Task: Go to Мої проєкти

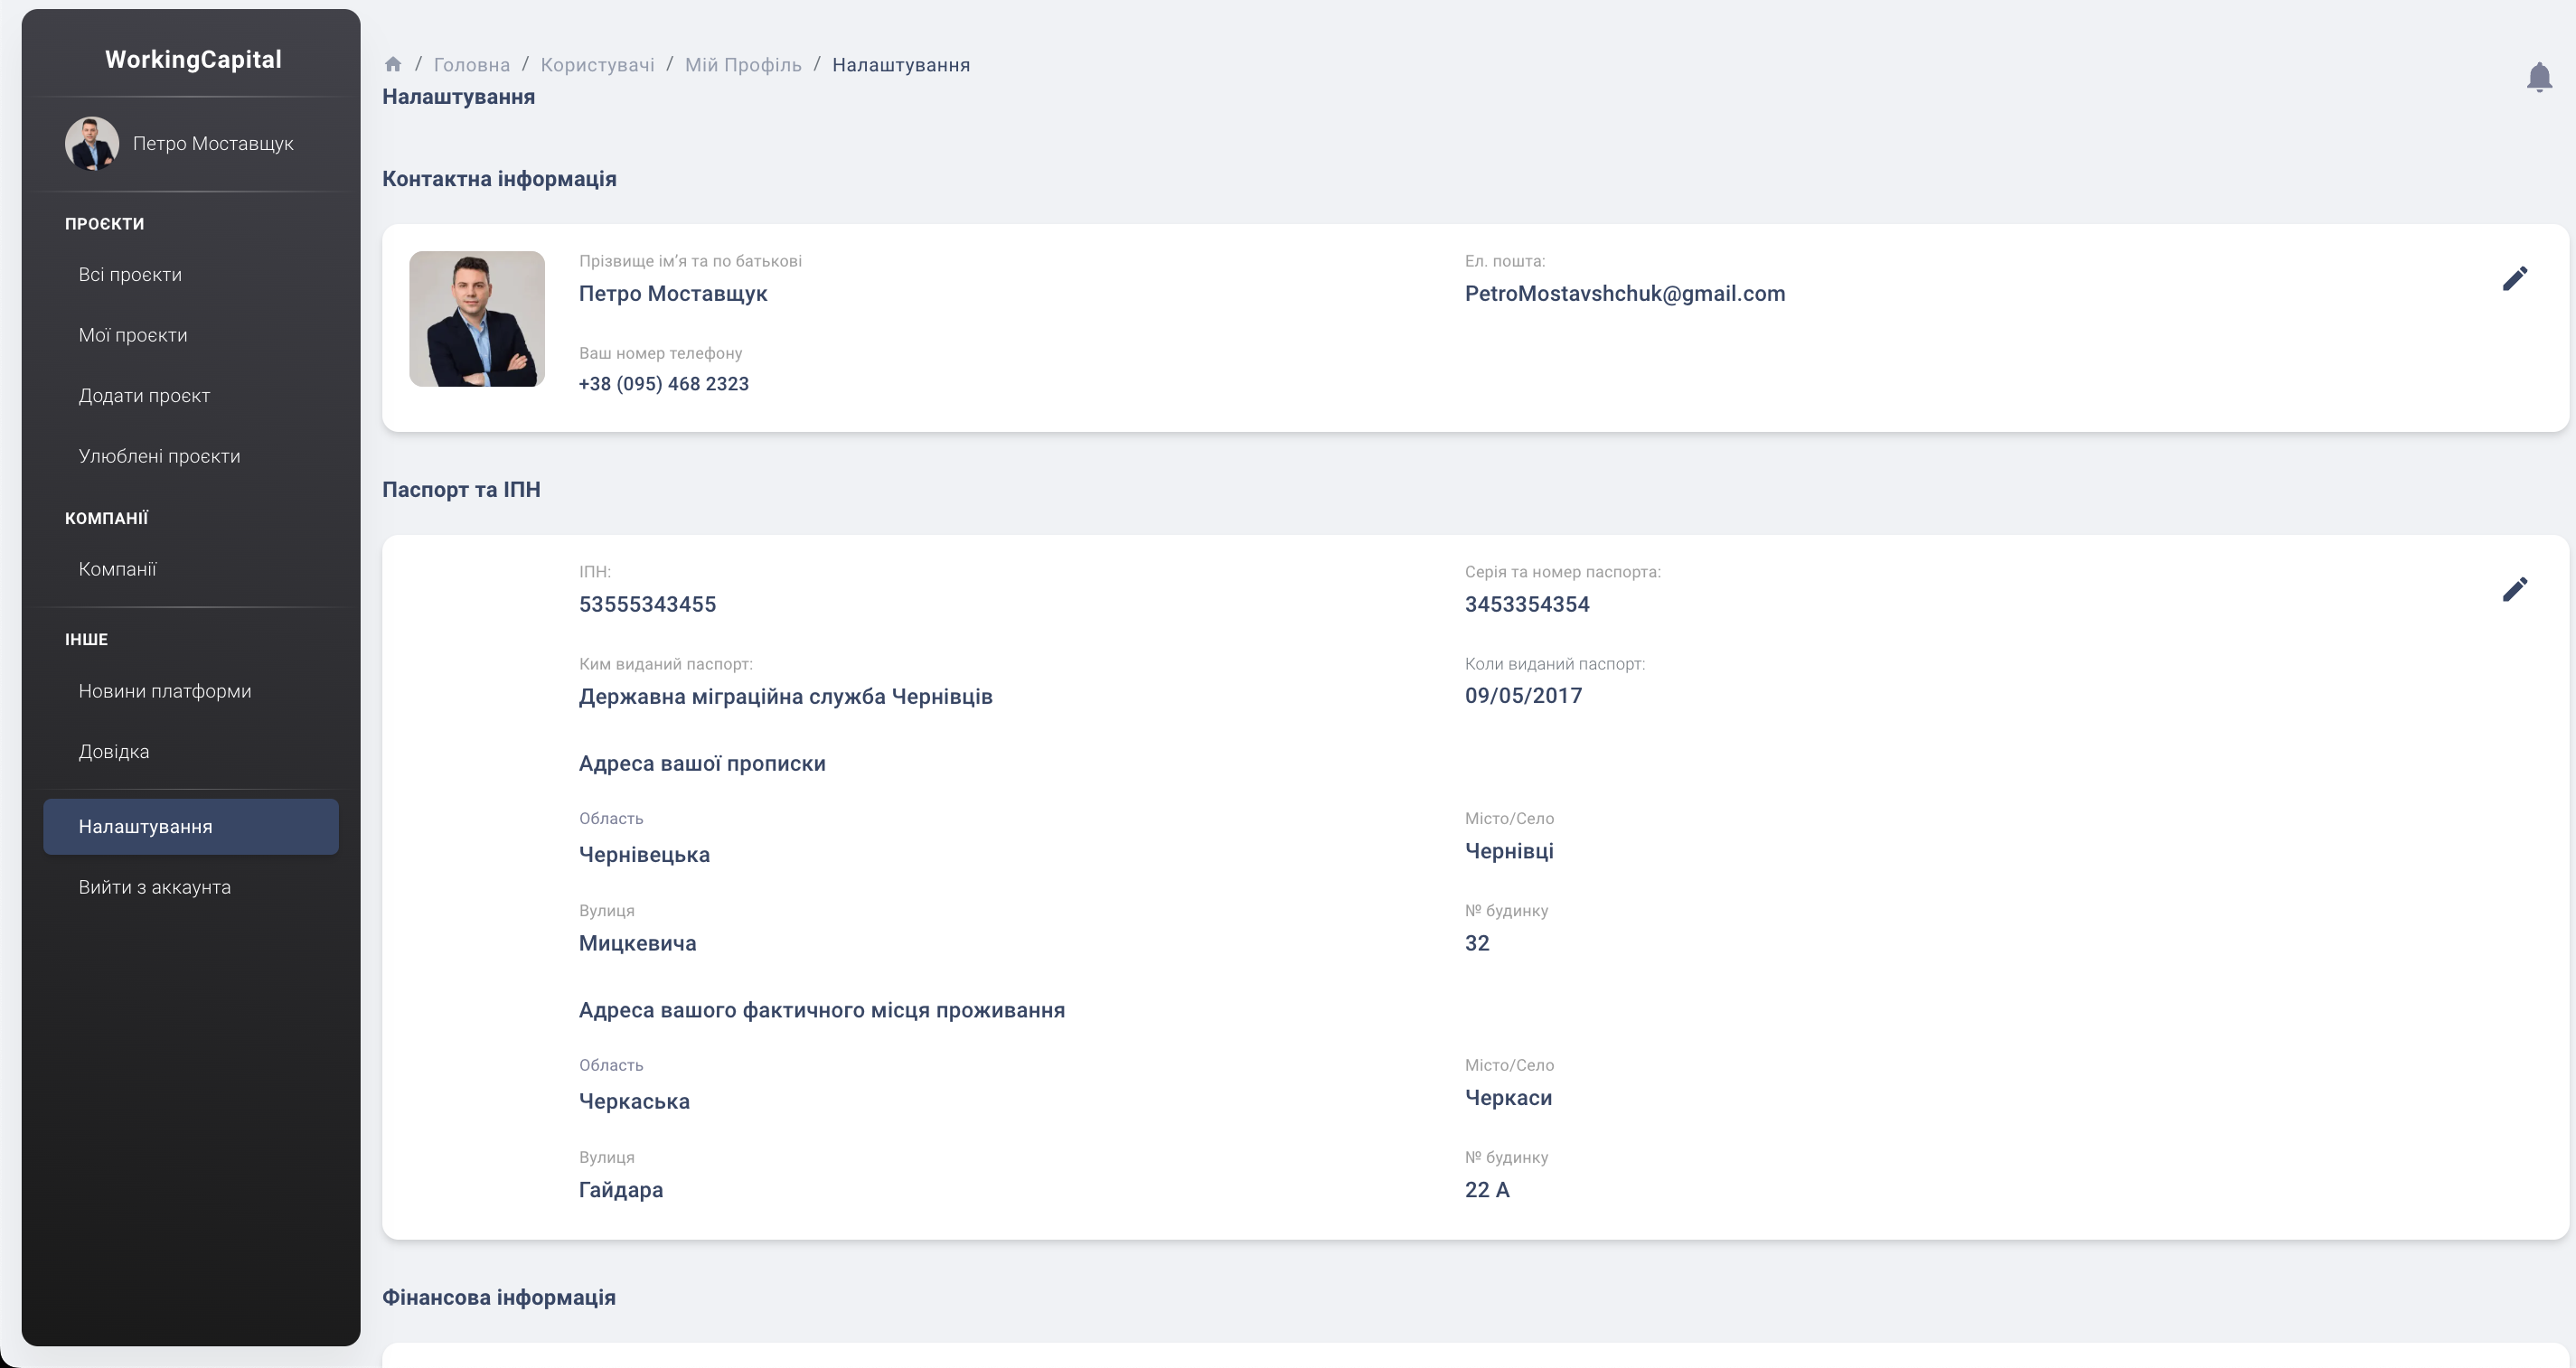Action: coord(133,335)
